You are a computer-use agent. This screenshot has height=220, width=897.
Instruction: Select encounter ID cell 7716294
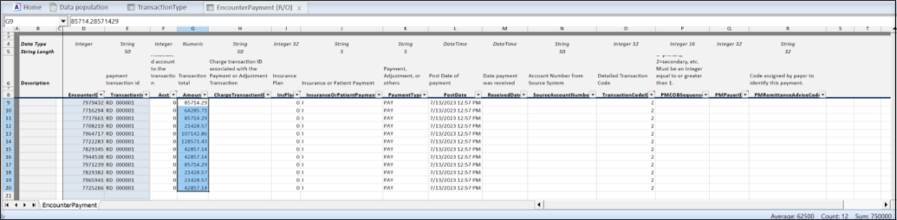click(84, 110)
